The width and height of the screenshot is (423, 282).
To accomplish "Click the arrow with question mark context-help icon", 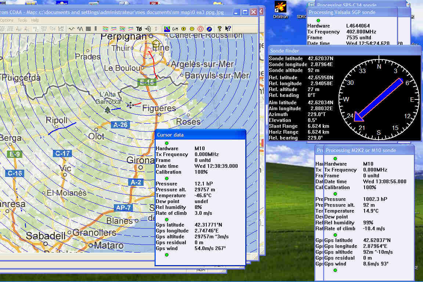I will coord(228,29).
